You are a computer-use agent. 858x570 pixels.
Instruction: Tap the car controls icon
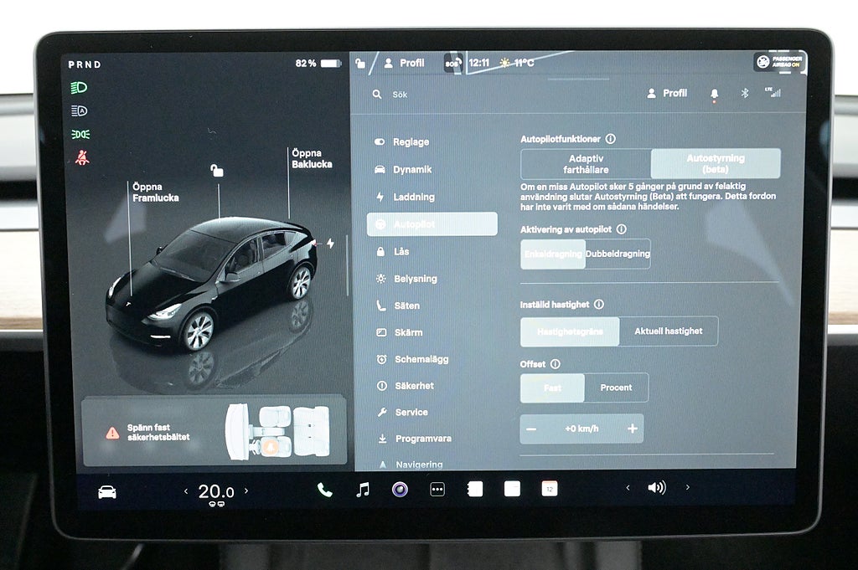107,492
